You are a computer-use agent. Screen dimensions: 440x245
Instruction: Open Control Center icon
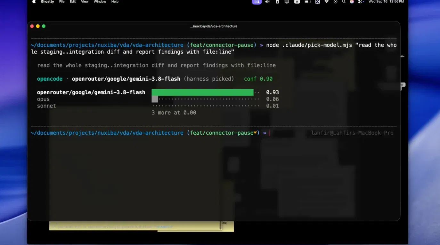click(x=360, y=2)
